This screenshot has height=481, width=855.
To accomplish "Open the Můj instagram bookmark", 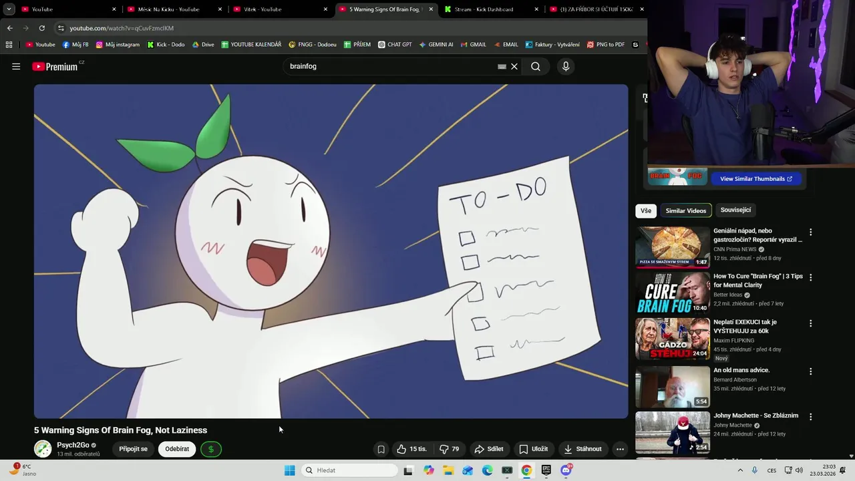I will pyautogui.click(x=118, y=45).
